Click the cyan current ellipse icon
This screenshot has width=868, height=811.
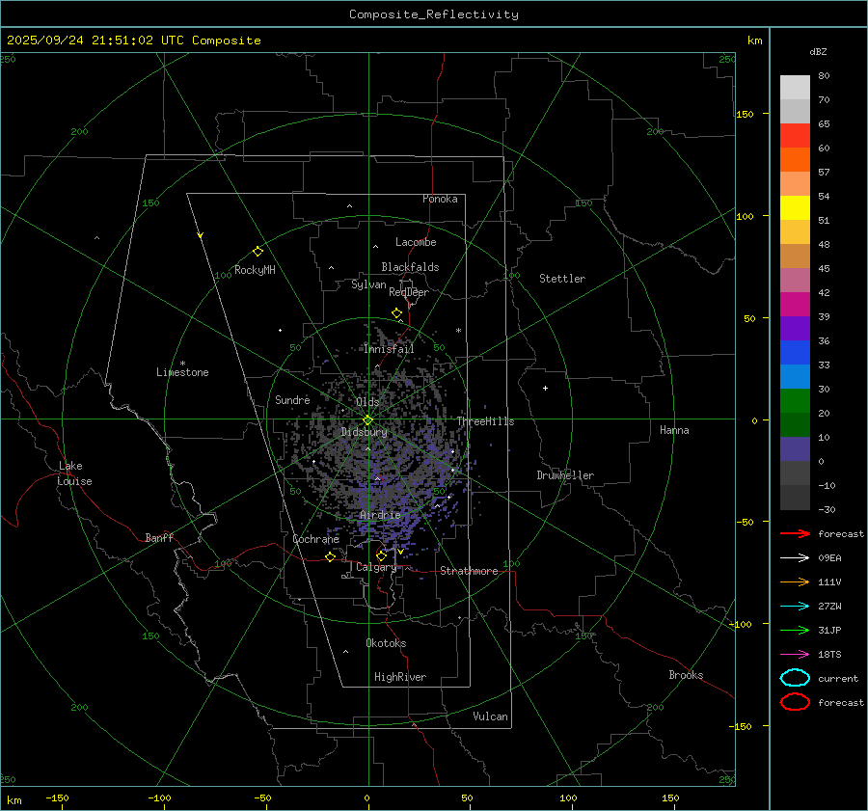coord(795,678)
